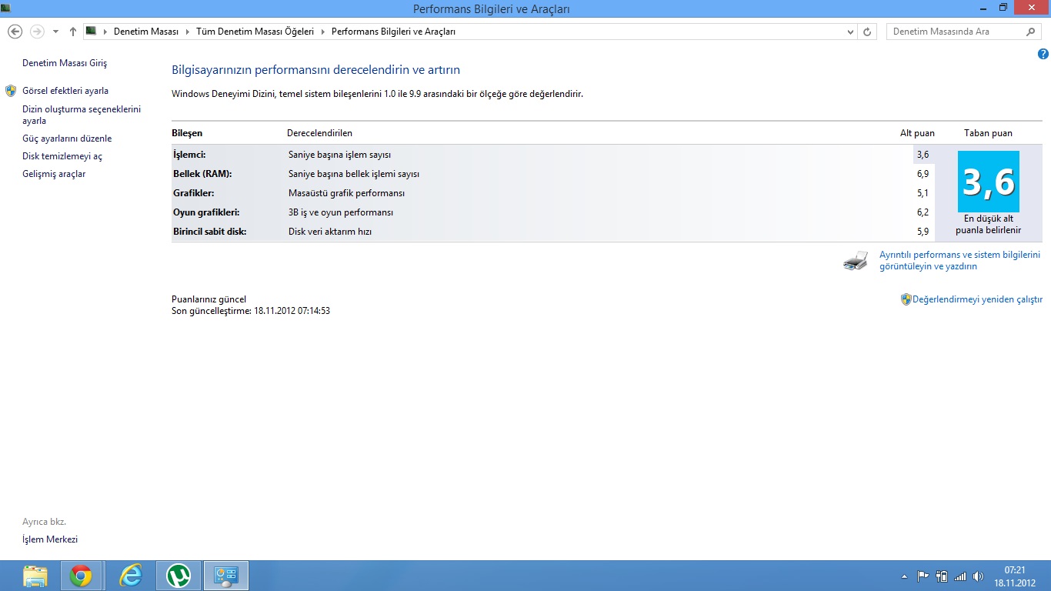Click 'Değerlendirmeyi yeniden çalıştır' link

point(977,299)
